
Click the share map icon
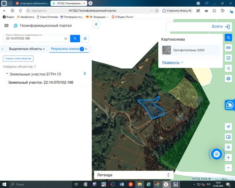click(x=228, y=68)
